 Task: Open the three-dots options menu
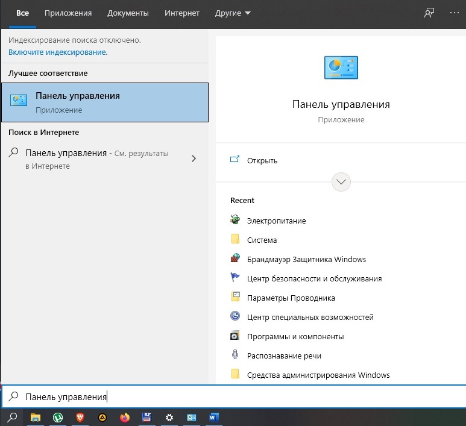(x=455, y=13)
